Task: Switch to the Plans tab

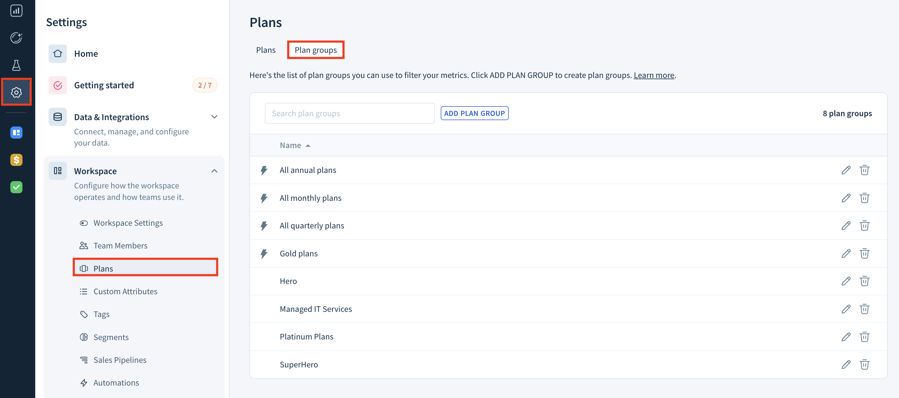Action: (265, 50)
